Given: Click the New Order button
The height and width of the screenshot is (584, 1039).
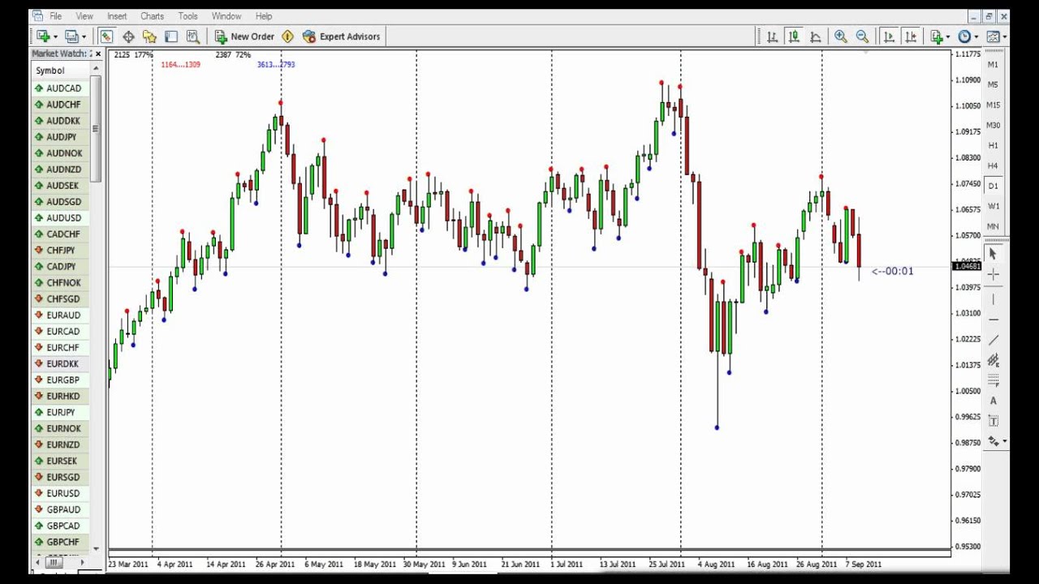Looking at the screenshot, I should (244, 36).
